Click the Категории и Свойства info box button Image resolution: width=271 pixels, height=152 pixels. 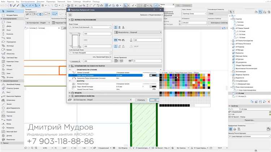click(219, 23)
